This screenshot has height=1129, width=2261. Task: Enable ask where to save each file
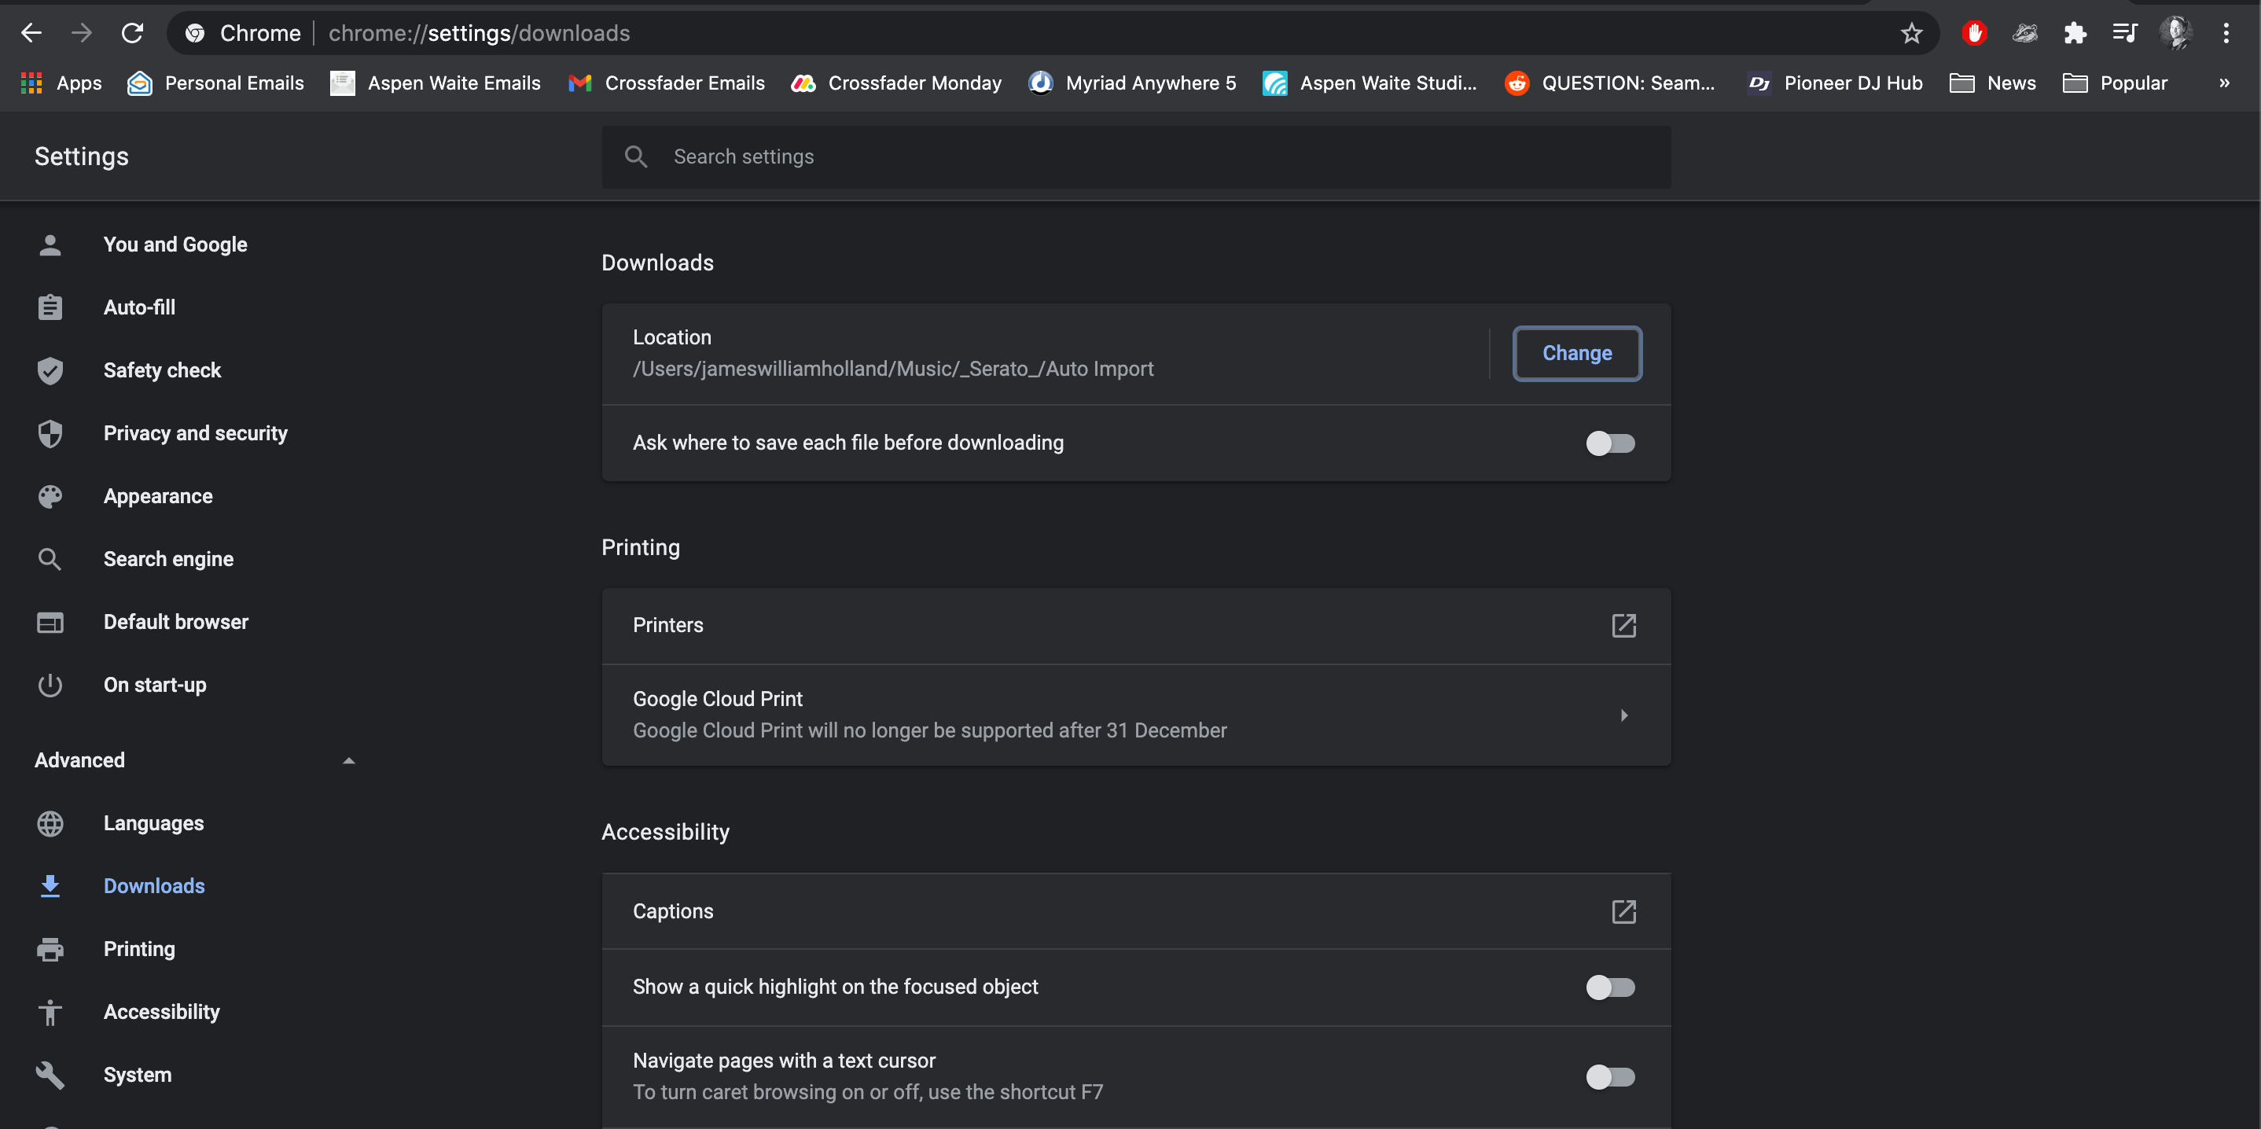(1610, 443)
